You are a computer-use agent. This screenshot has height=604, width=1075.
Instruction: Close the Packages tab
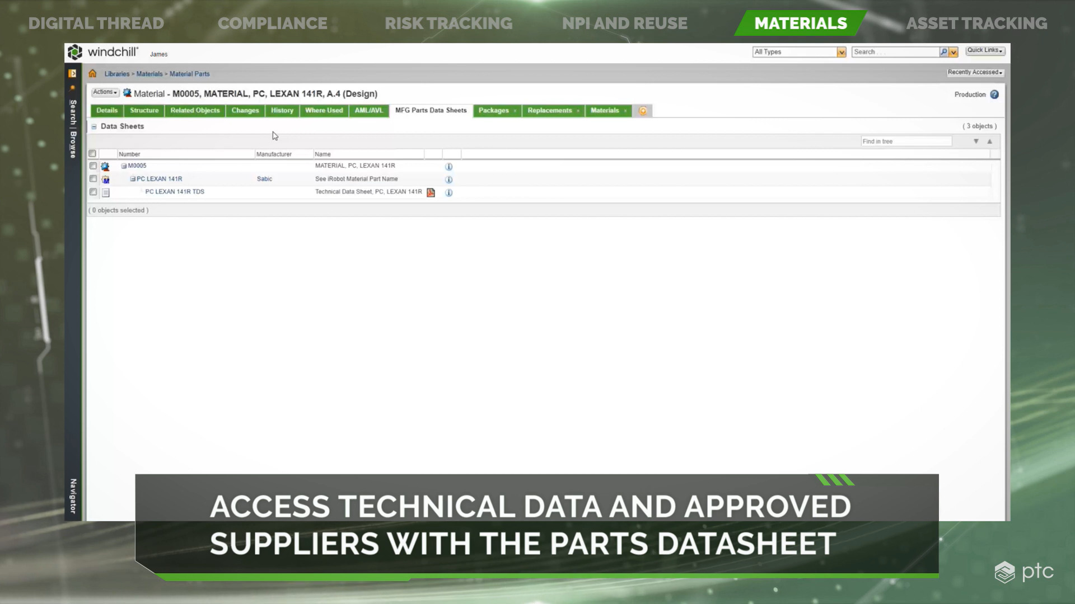coord(515,111)
